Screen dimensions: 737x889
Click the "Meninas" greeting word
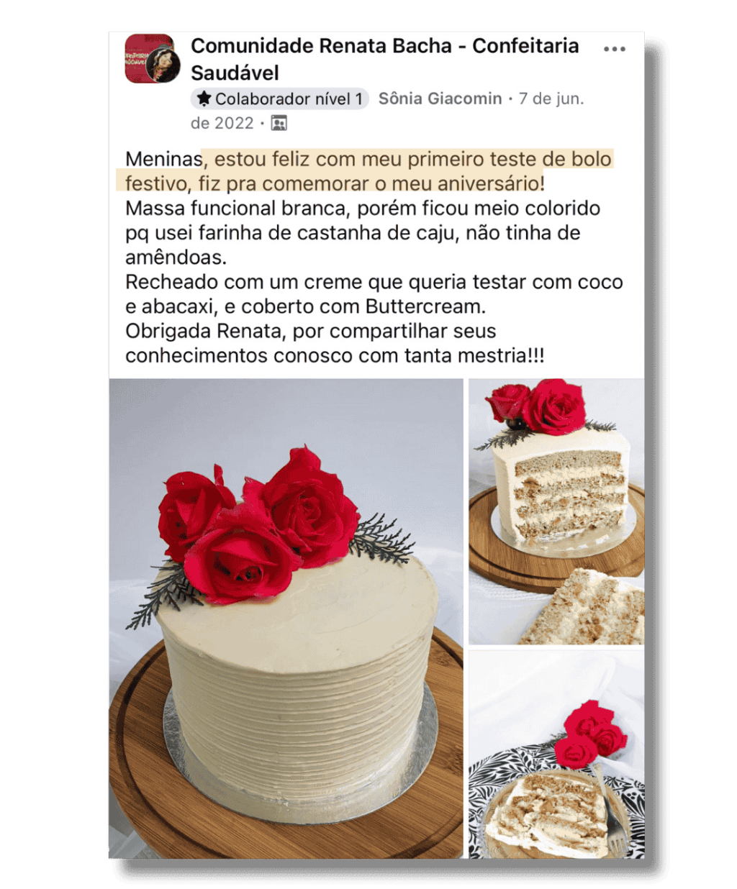point(164,159)
